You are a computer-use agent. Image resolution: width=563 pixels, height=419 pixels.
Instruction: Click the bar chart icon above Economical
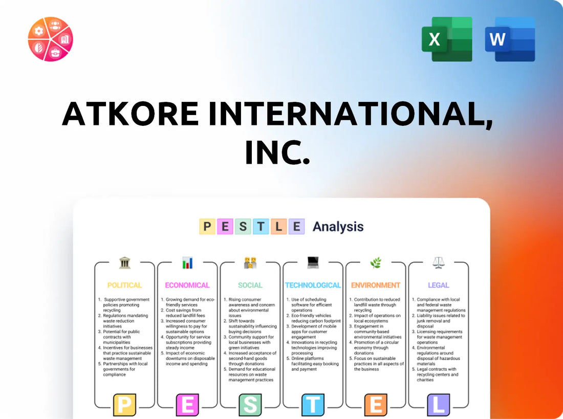click(x=187, y=263)
